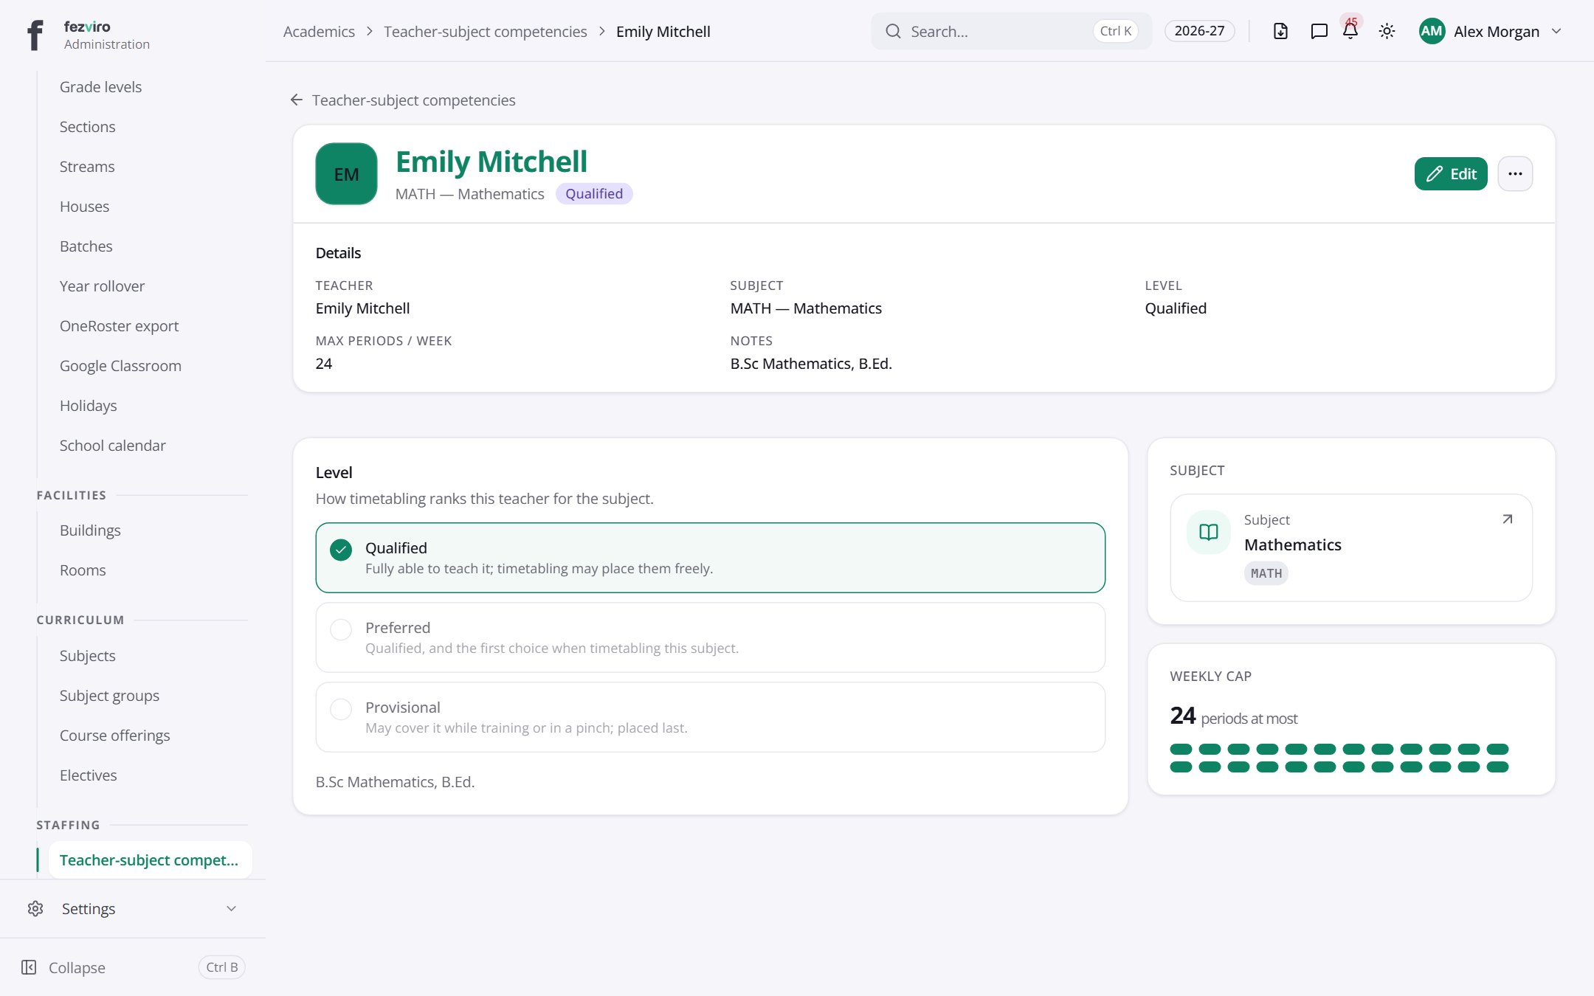Click the Collapse sidebar panel icon

tap(29, 967)
